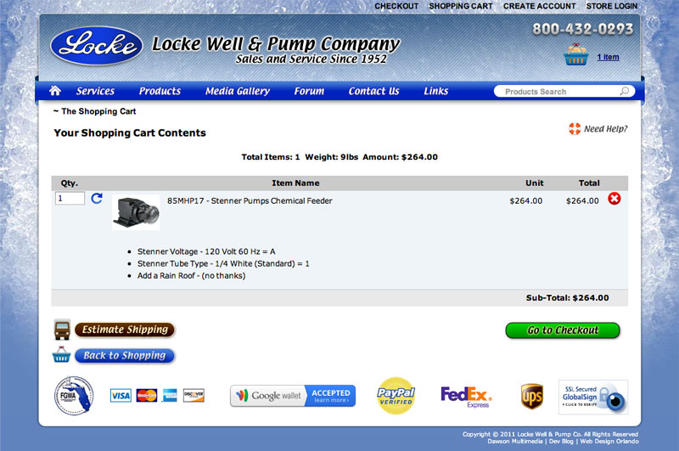This screenshot has width=679, height=451.
Task: Remove item with red X icon
Action: 614,199
